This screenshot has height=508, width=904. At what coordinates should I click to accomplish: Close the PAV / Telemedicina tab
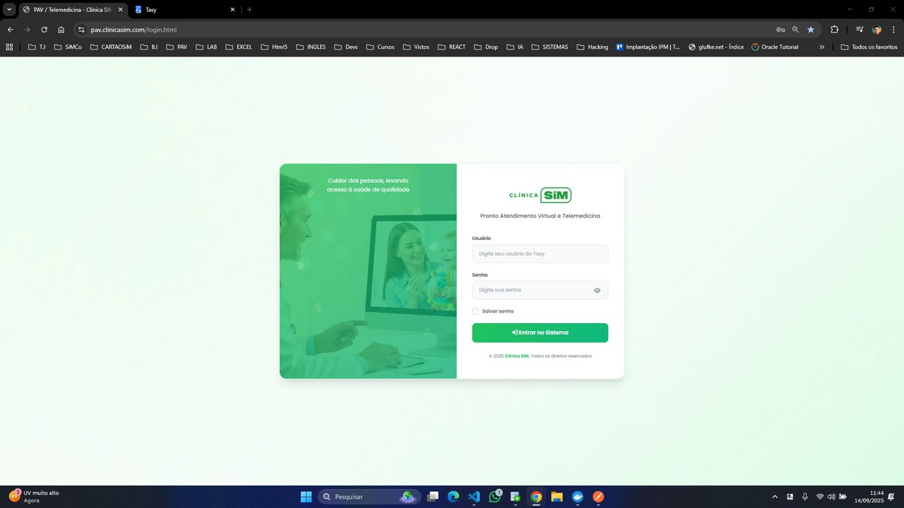click(x=120, y=10)
